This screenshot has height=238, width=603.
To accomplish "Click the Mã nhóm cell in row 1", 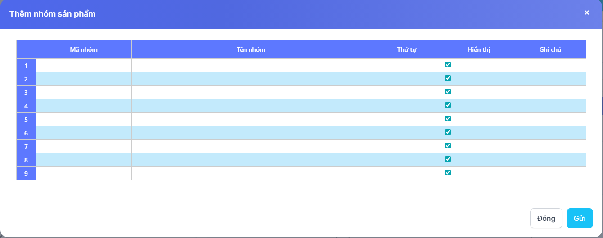I will tap(84, 66).
